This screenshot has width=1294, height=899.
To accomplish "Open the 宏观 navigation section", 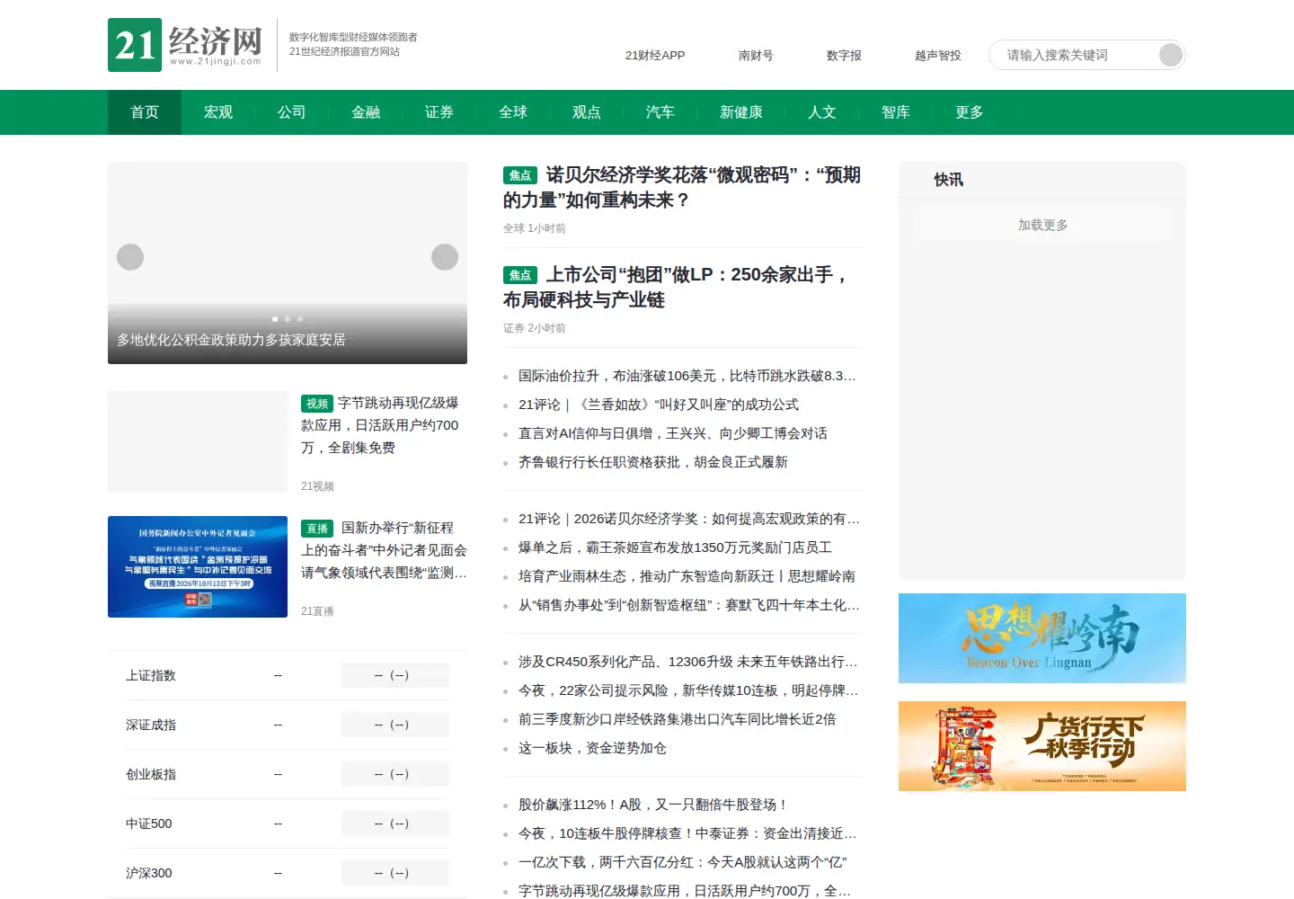I will (218, 112).
